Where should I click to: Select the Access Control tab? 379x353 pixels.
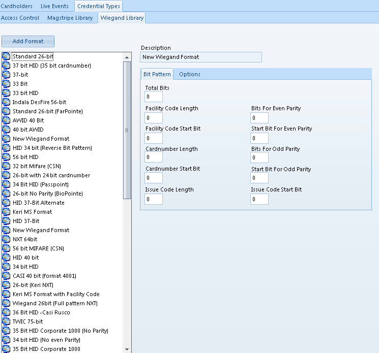coord(20,18)
